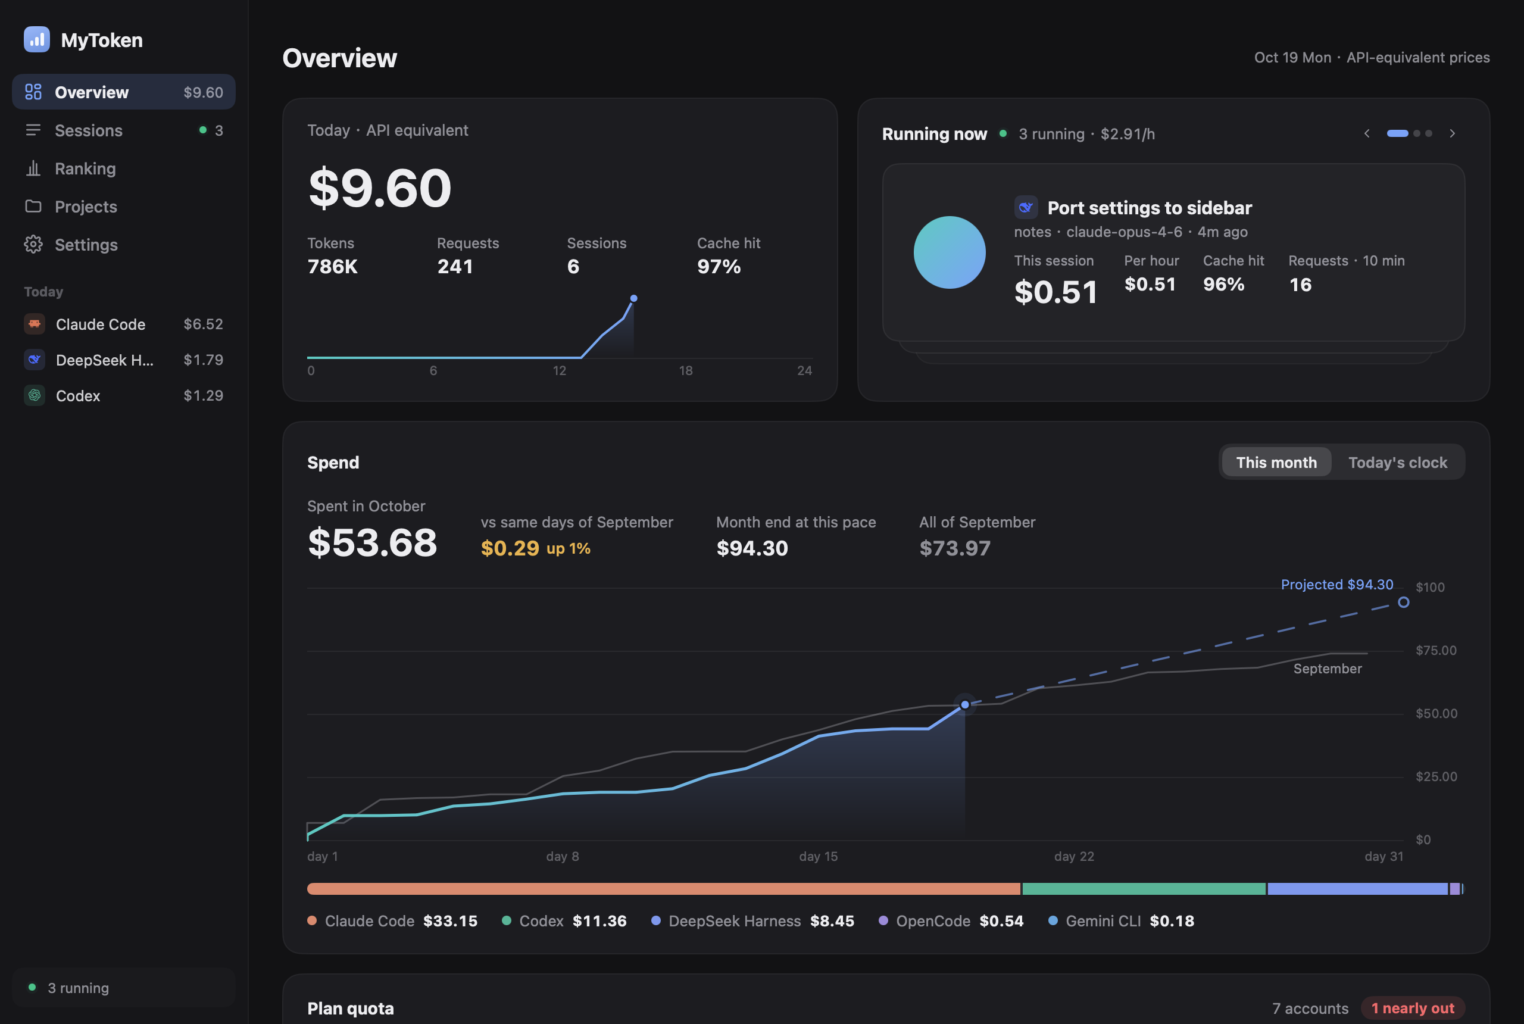
Task: Click the Codex $1.29 sidebar row
Action: click(x=123, y=395)
